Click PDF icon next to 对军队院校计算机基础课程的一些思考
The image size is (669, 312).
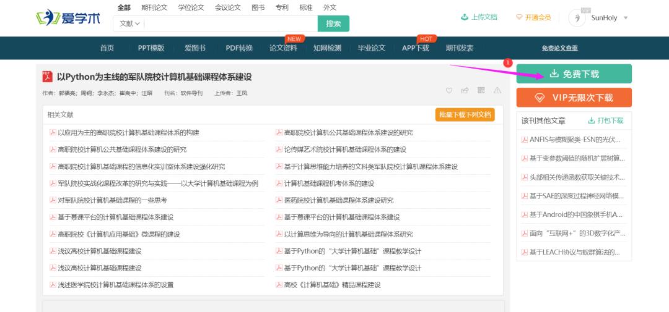(x=53, y=200)
